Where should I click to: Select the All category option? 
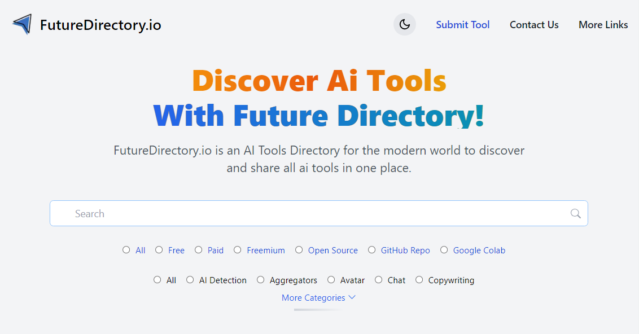coord(157,280)
